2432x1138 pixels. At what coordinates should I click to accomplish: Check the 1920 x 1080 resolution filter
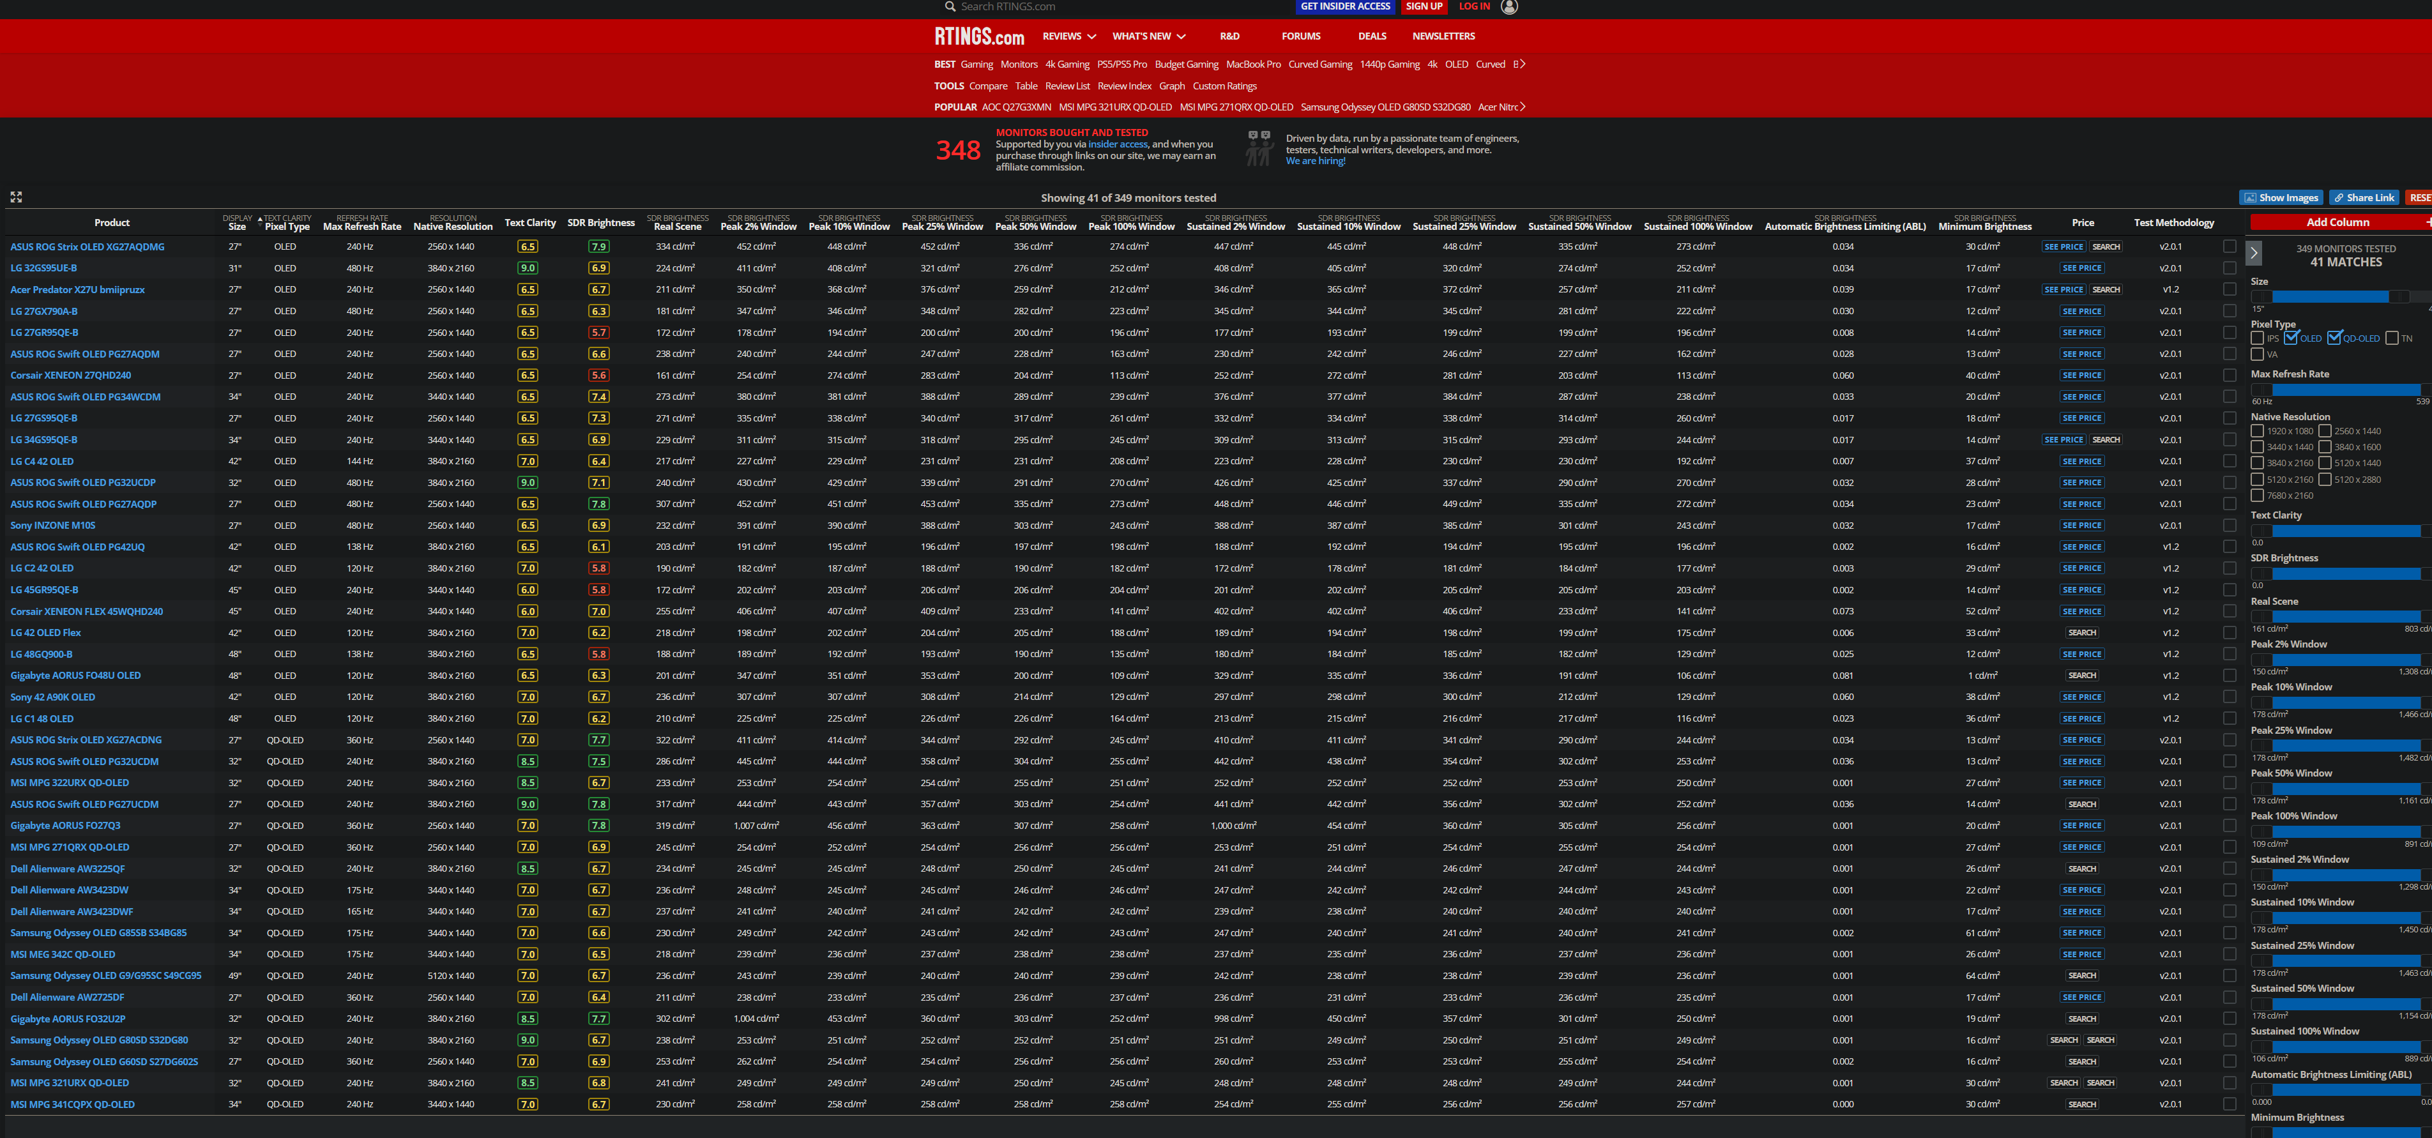[x=2258, y=430]
